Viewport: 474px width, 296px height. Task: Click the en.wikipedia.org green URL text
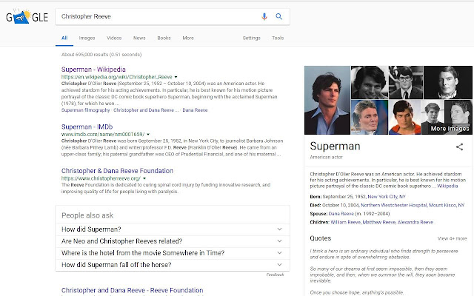click(x=117, y=77)
